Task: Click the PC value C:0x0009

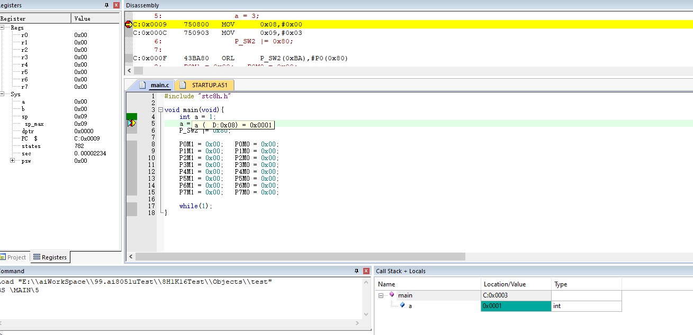Action: coord(86,138)
